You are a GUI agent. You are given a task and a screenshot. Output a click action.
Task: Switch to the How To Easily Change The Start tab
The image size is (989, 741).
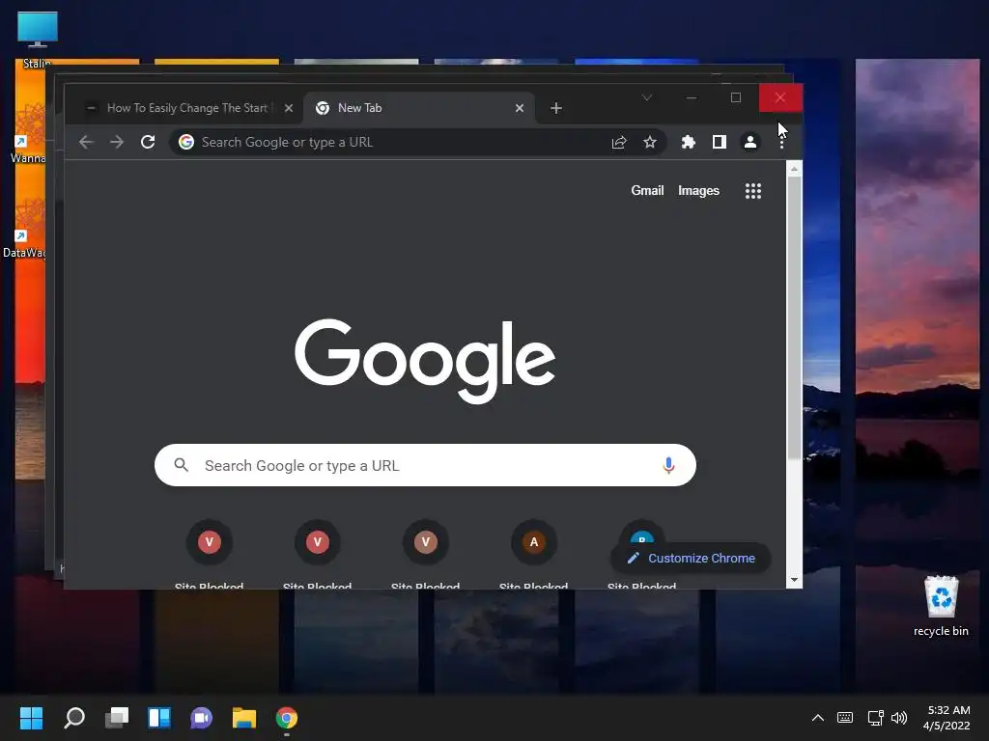coord(187,108)
